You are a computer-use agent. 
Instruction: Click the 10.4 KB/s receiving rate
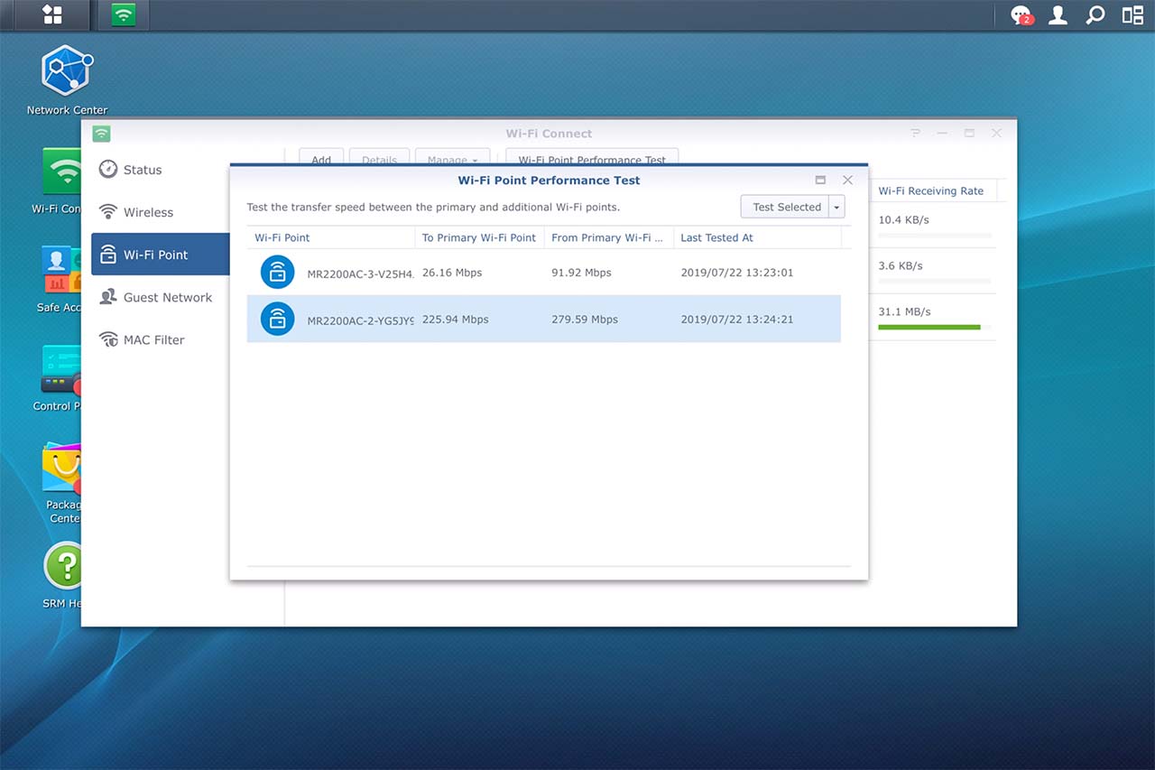tap(903, 219)
